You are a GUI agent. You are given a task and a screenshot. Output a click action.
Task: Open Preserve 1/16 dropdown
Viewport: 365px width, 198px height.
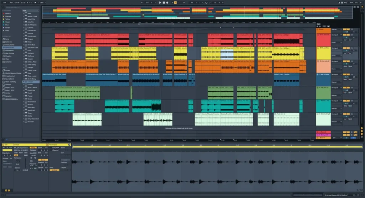pos(33,166)
